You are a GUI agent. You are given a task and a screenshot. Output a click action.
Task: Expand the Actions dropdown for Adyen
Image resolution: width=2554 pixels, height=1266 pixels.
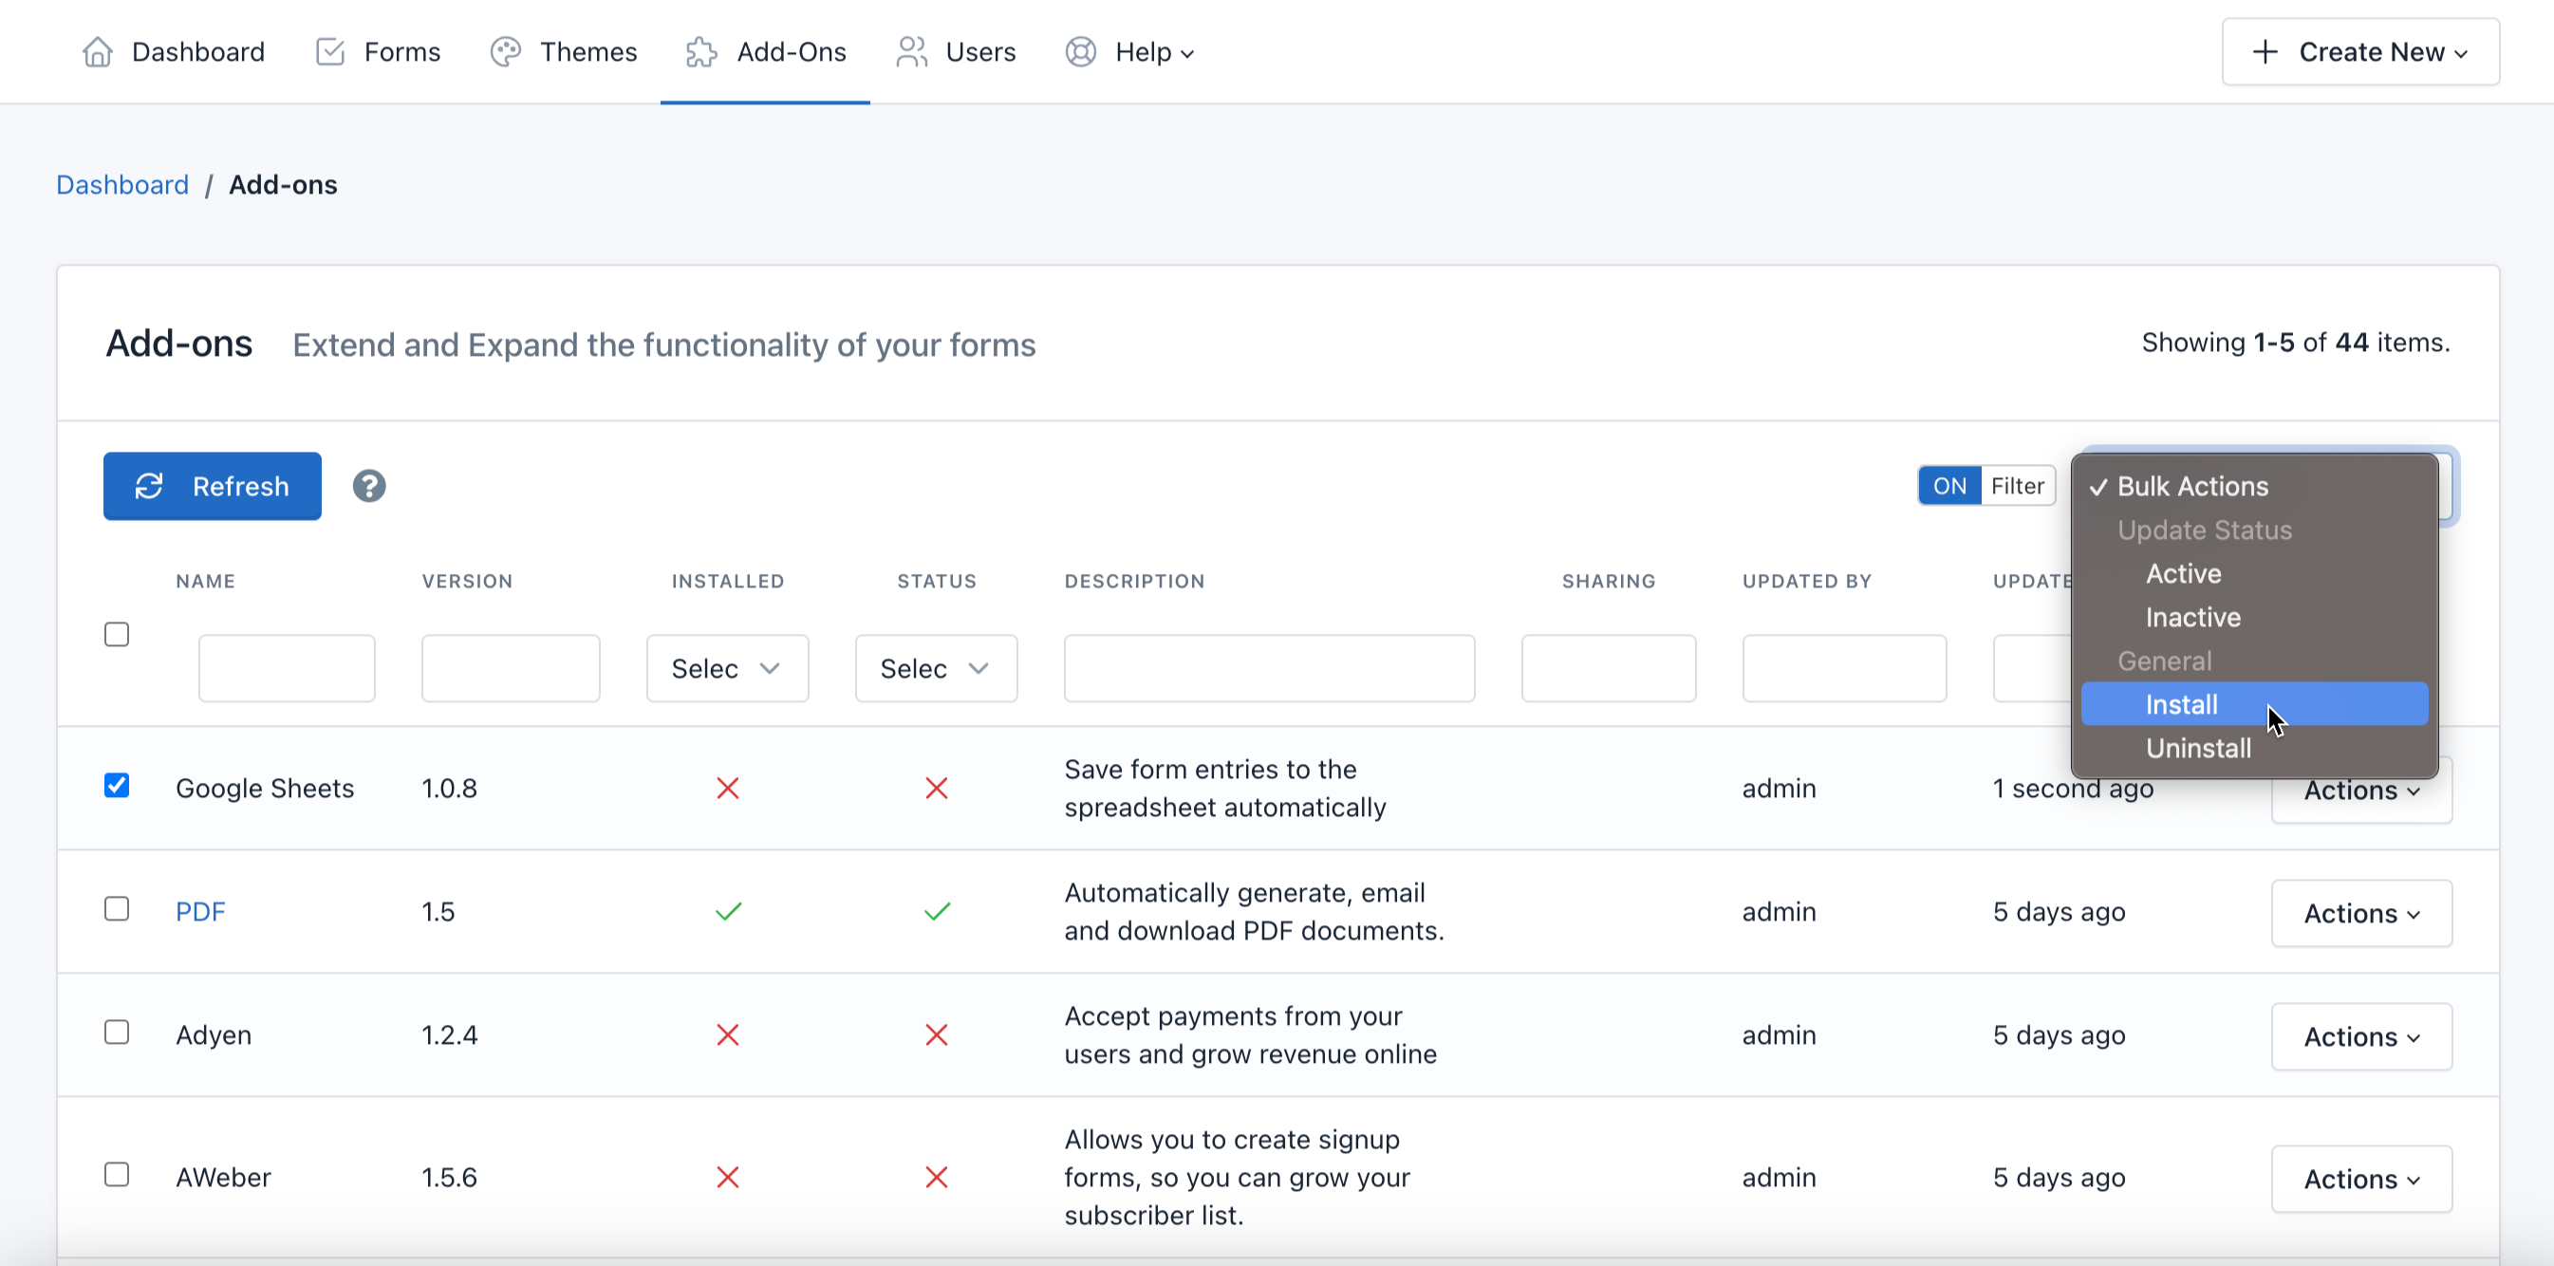click(2360, 1036)
